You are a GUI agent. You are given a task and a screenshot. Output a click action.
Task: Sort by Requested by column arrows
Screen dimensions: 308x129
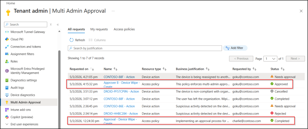254,69
